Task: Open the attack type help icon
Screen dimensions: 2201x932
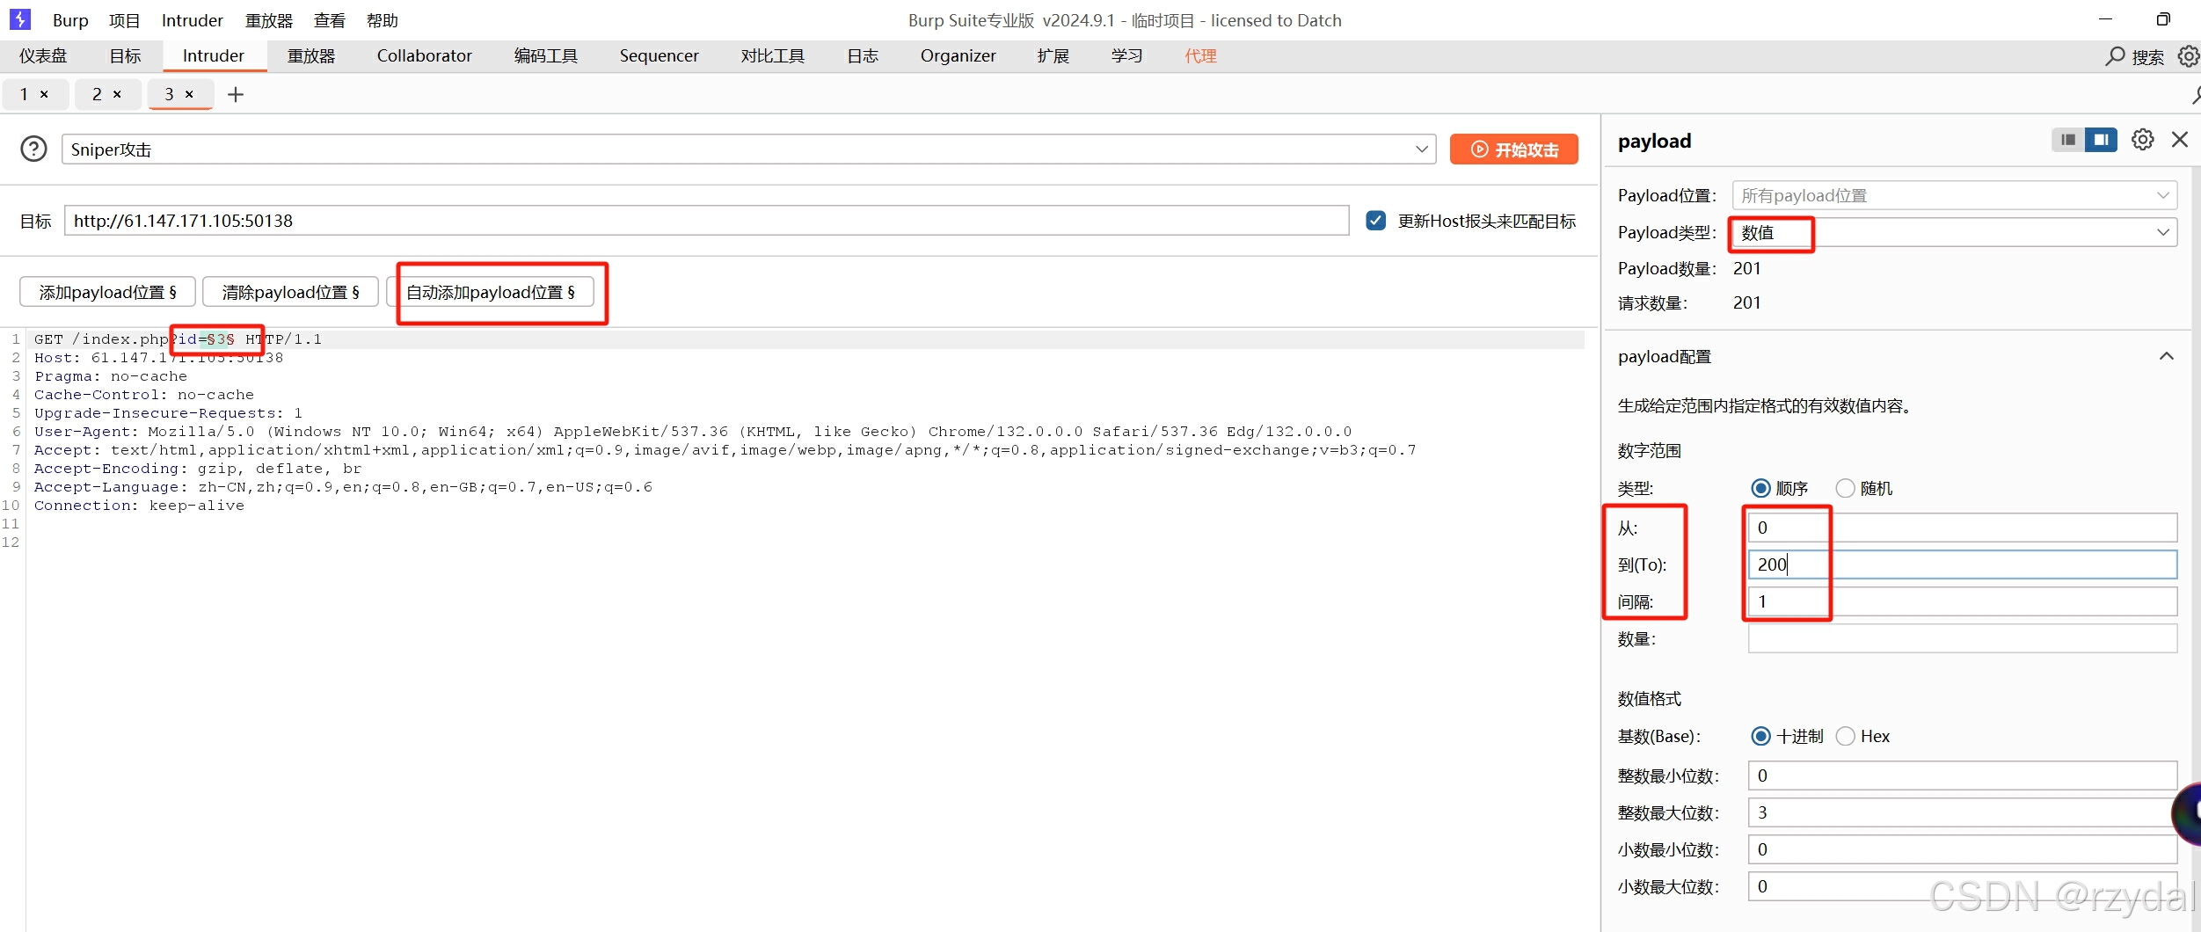Action: (33, 149)
